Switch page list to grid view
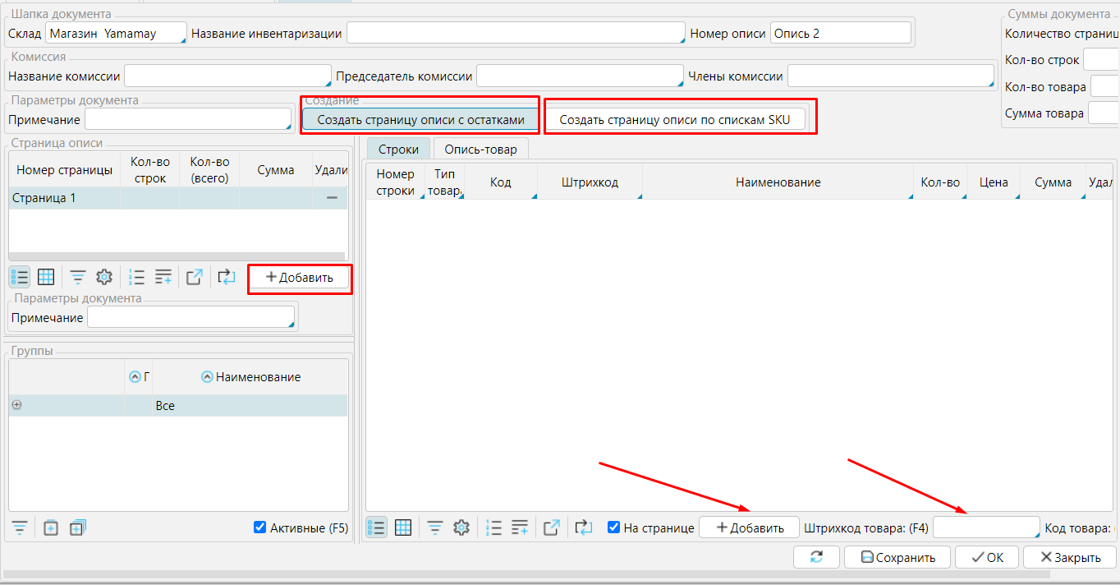This screenshot has height=585, width=1120. click(46, 277)
